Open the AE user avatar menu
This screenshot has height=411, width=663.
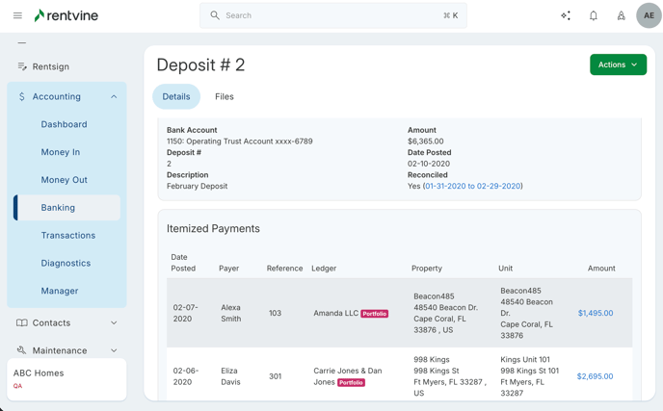click(x=649, y=15)
